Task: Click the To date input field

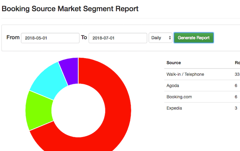Action: [118, 38]
